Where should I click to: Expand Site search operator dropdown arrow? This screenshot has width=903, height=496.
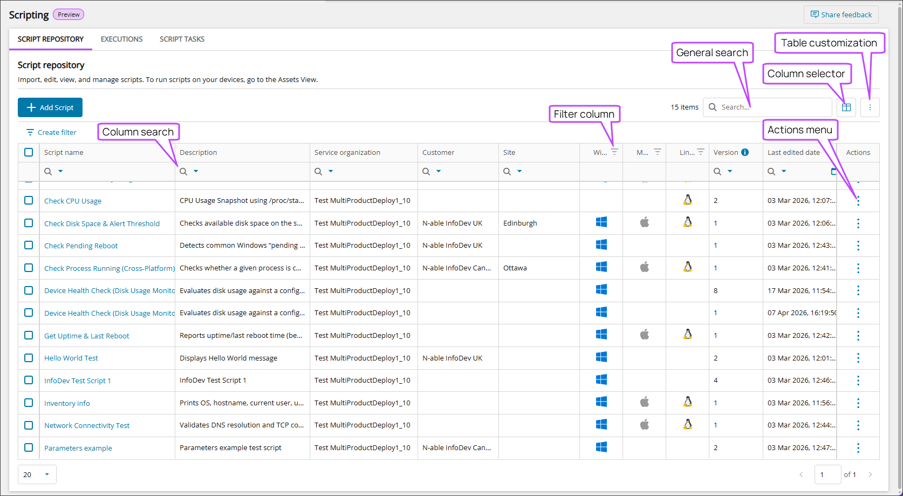[x=519, y=172]
